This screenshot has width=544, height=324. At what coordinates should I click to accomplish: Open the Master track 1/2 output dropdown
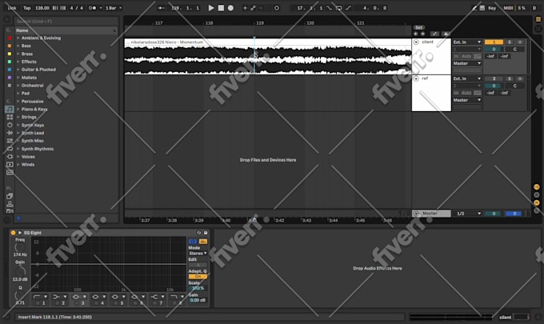click(468, 214)
